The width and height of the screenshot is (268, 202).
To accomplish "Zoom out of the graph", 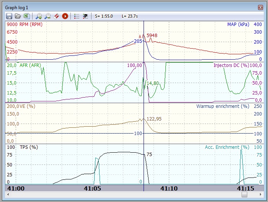I will coord(47,16).
